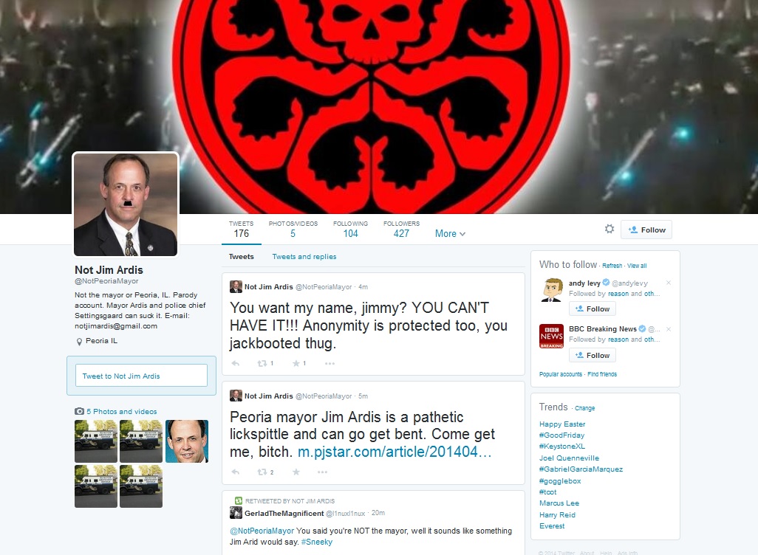Screen dimensions: 758x555
Task: Dismiss the BBC Breaking News suggestion
Action: 669,328
